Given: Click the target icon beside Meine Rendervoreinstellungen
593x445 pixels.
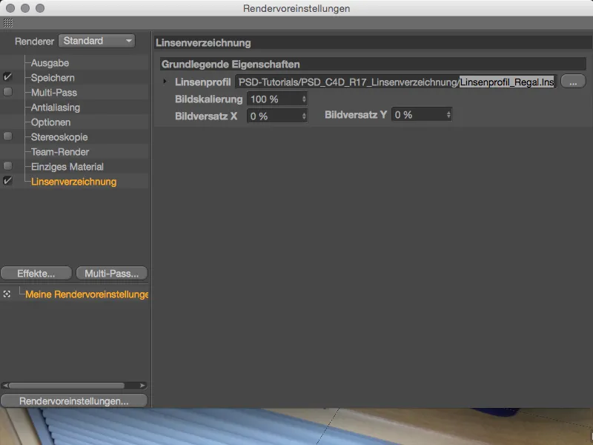Looking at the screenshot, I should point(7,294).
